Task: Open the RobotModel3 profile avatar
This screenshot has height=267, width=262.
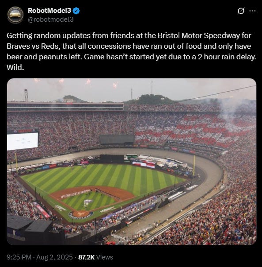Action: 15,15
